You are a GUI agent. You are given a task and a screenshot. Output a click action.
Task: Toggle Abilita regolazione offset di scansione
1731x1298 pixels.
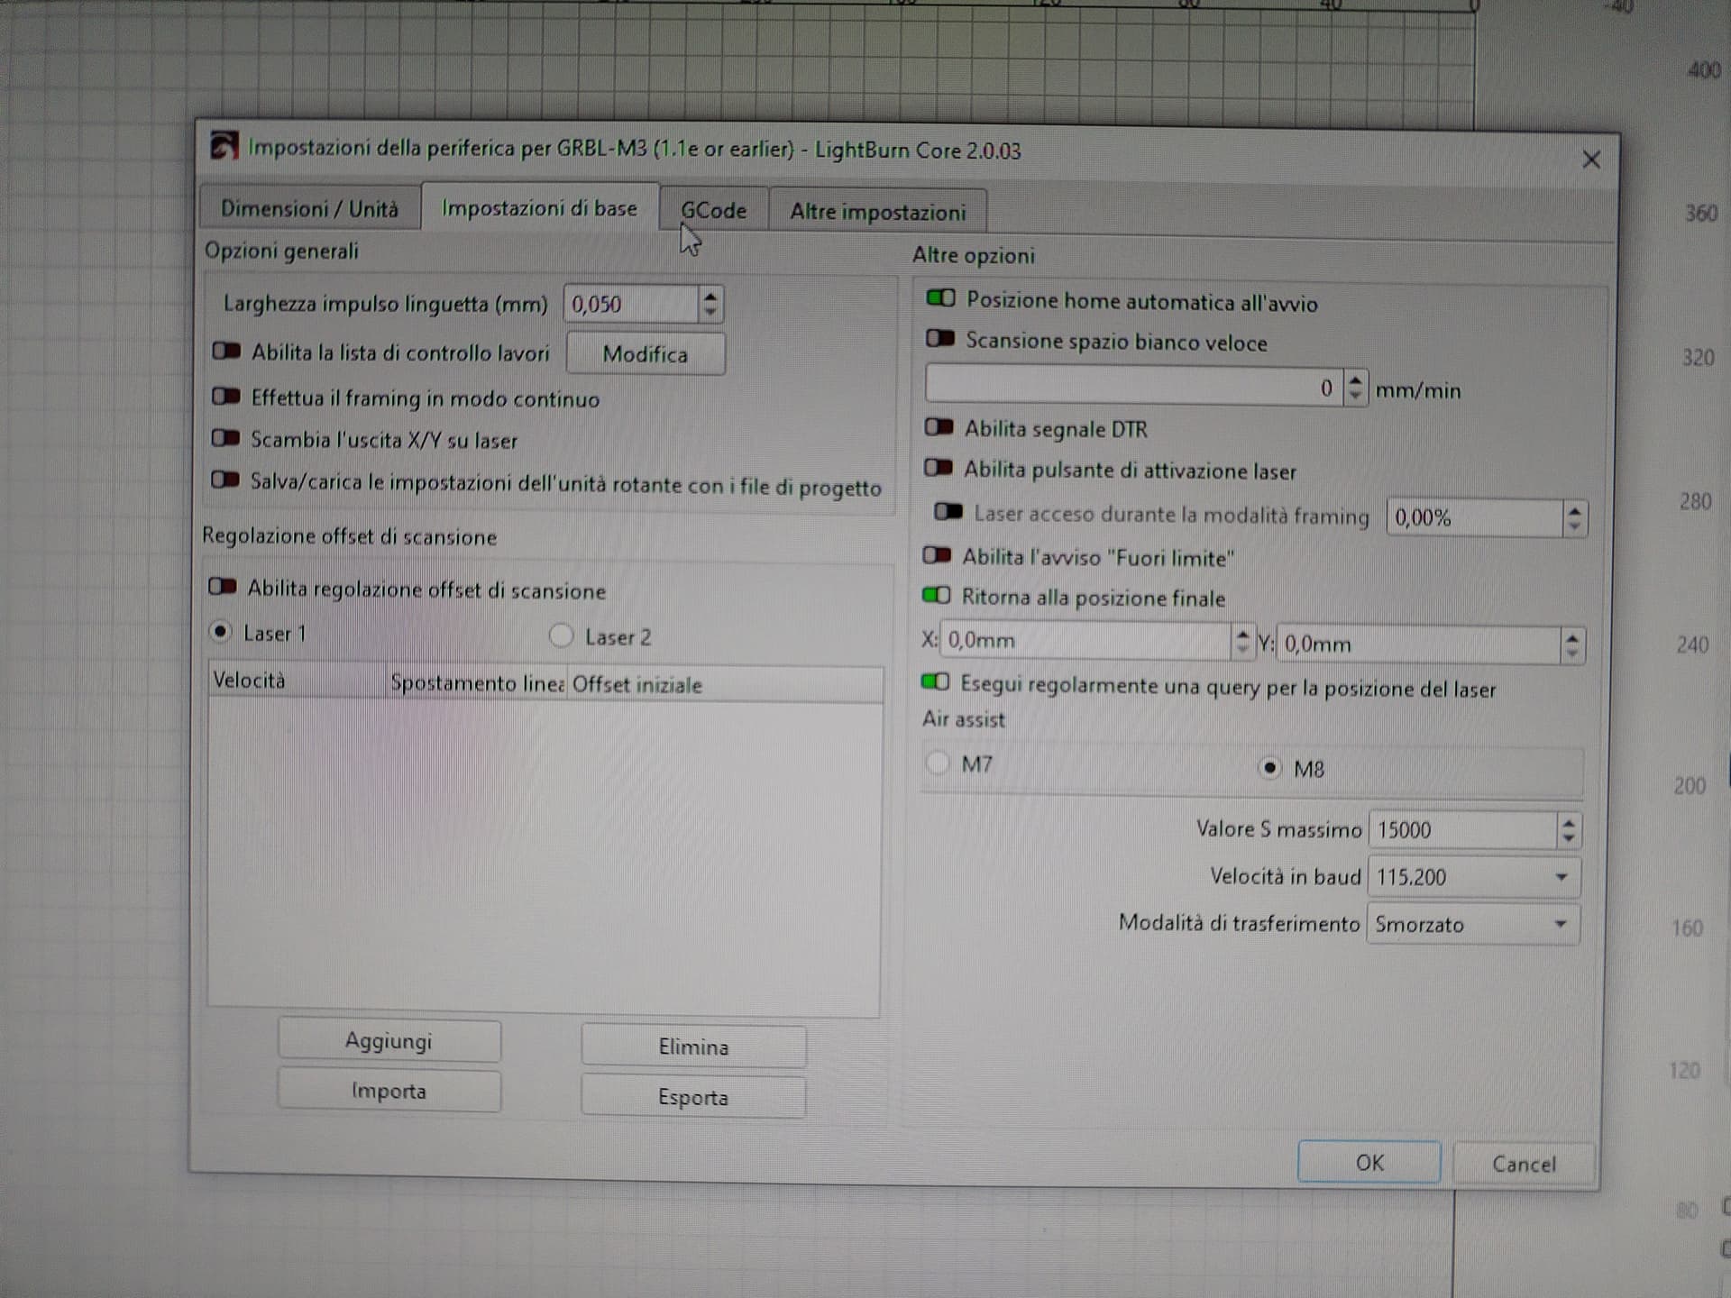click(x=223, y=588)
